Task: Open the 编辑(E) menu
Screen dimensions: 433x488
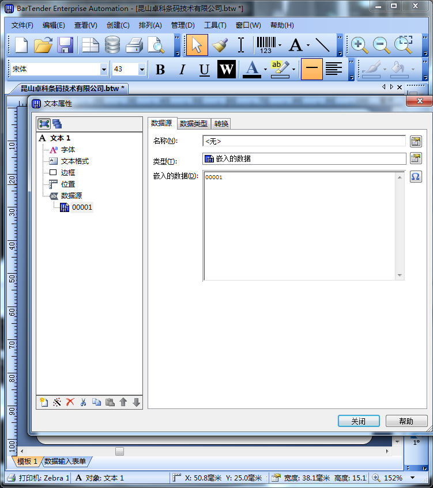Action: point(54,25)
